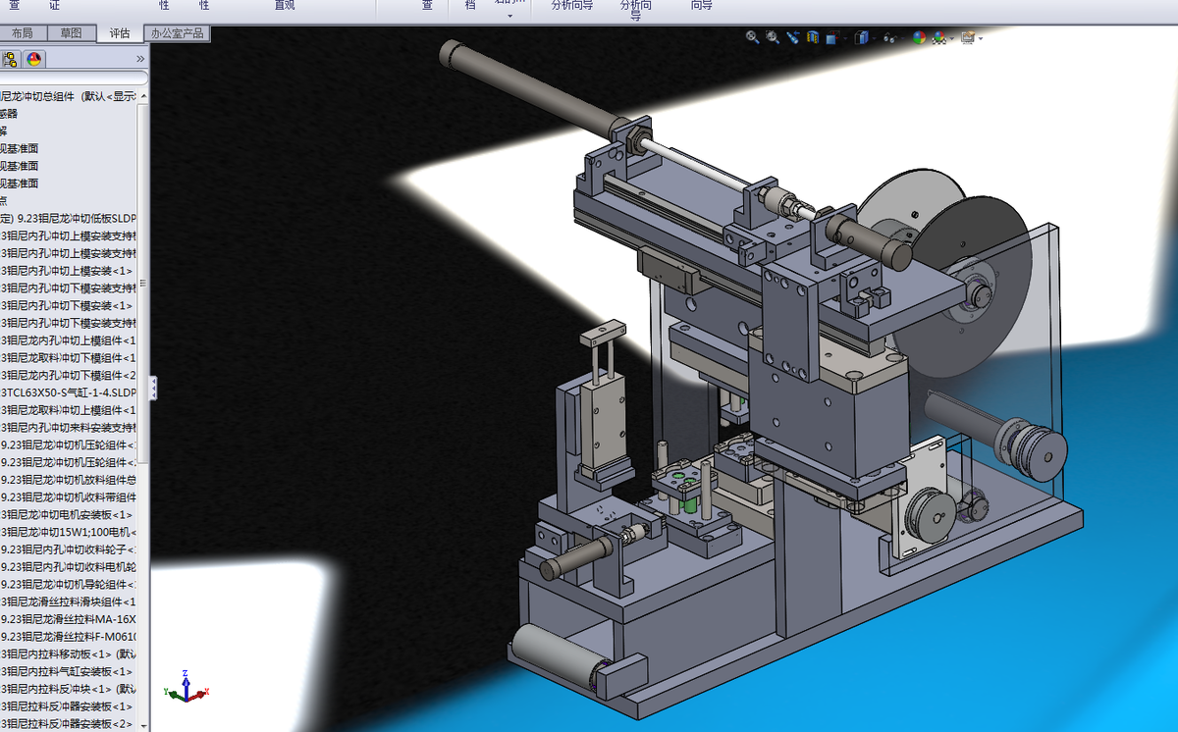Open the Hide/Show Items glasses dropdown

pyautogui.click(x=903, y=38)
